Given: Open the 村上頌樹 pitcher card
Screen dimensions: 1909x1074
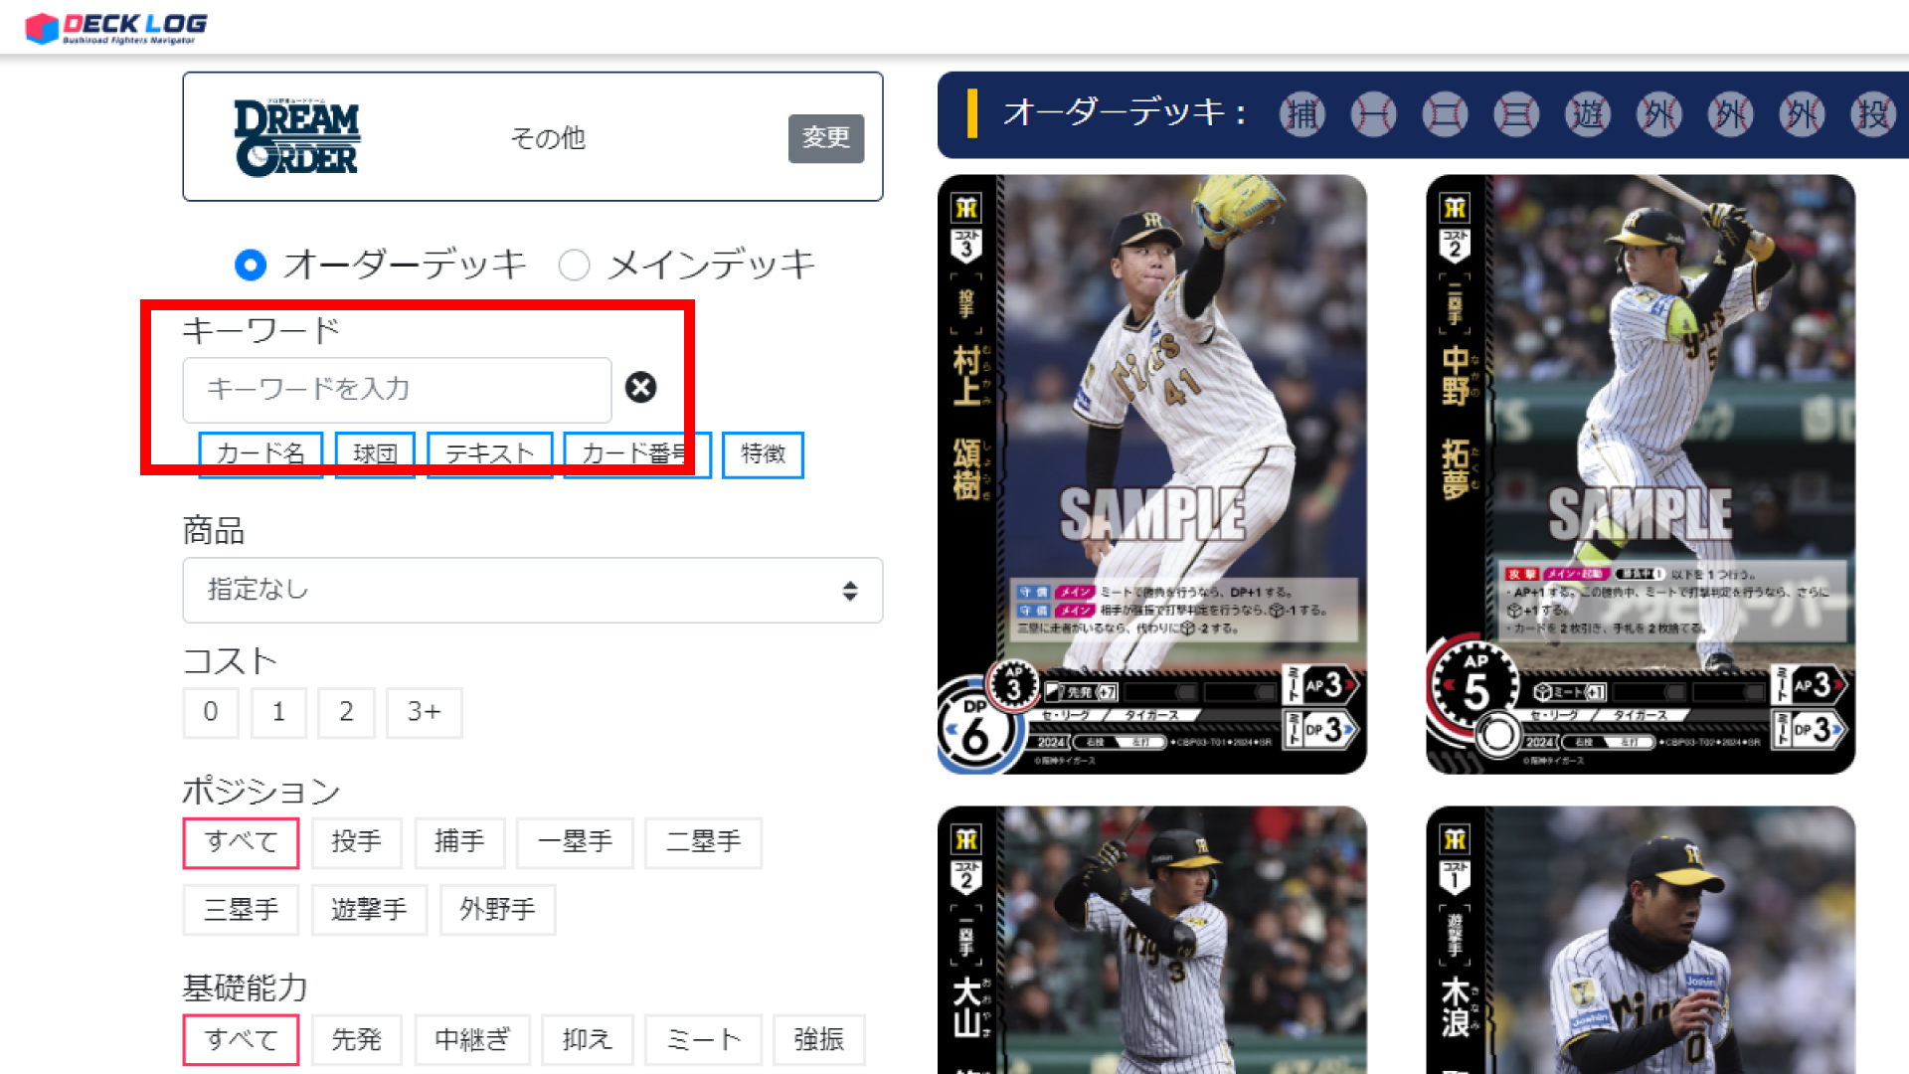Looking at the screenshot, I should [1151, 474].
